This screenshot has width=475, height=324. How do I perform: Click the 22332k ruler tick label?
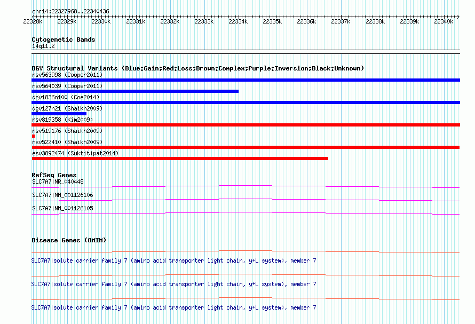coord(170,21)
